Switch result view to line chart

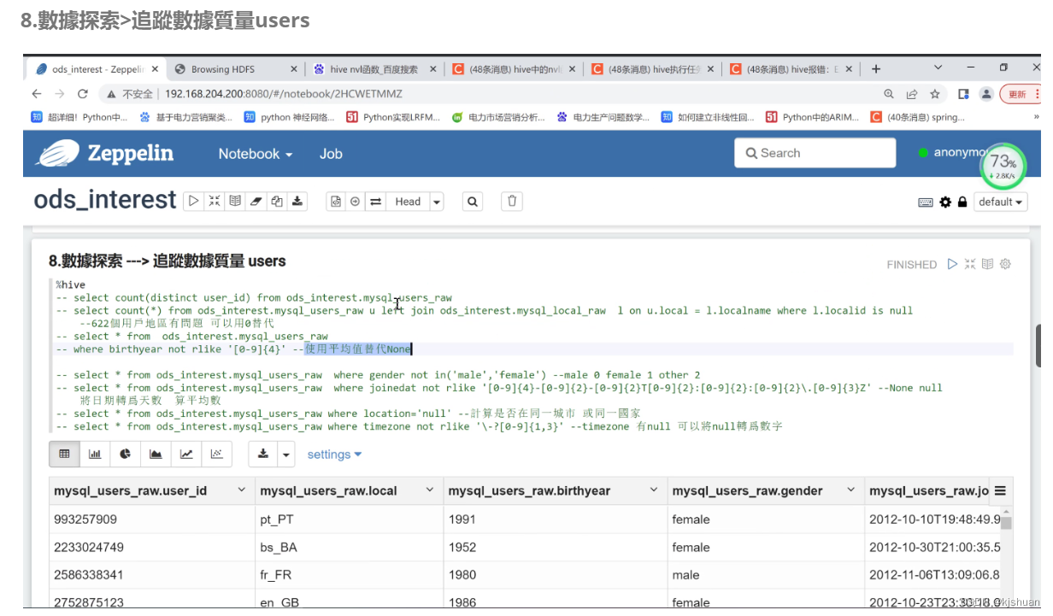tap(186, 455)
